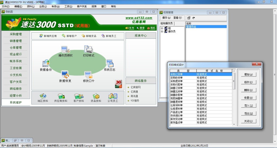Open the 系统日志 icon
277x148 pixels.
click(x=110, y=63)
